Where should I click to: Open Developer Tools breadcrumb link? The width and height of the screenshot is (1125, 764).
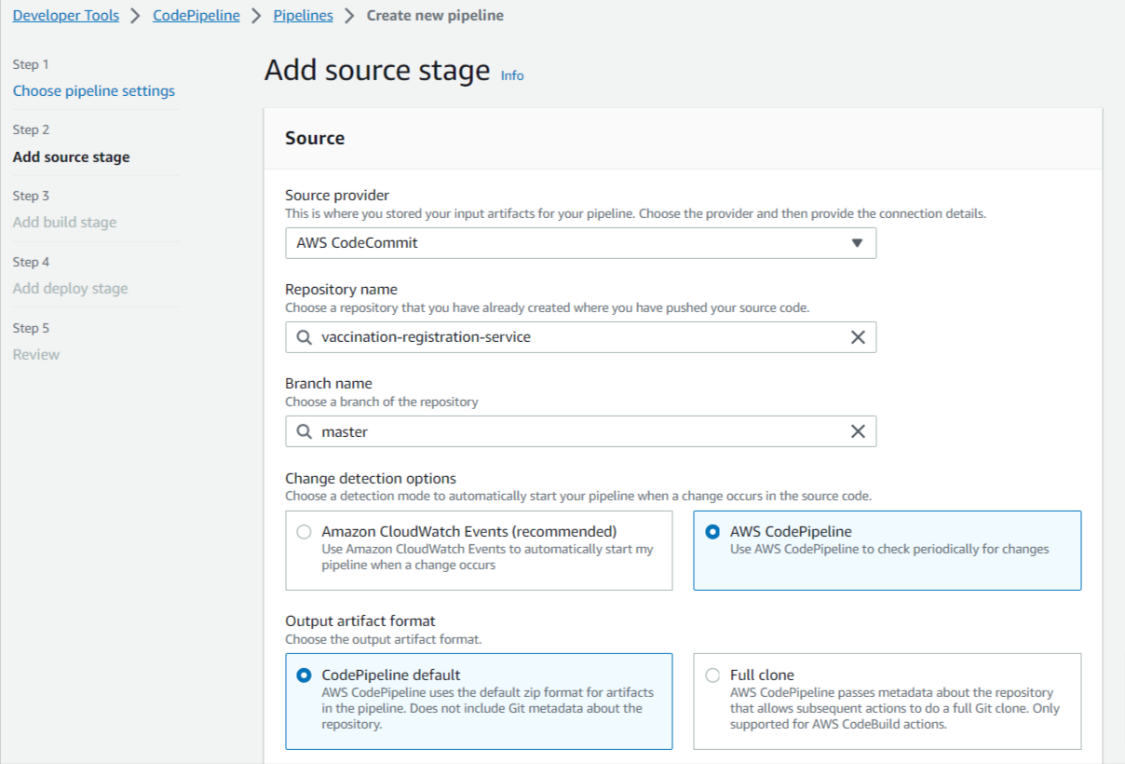[66, 16]
